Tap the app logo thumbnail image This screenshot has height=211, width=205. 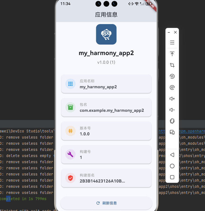pyautogui.click(x=106, y=34)
